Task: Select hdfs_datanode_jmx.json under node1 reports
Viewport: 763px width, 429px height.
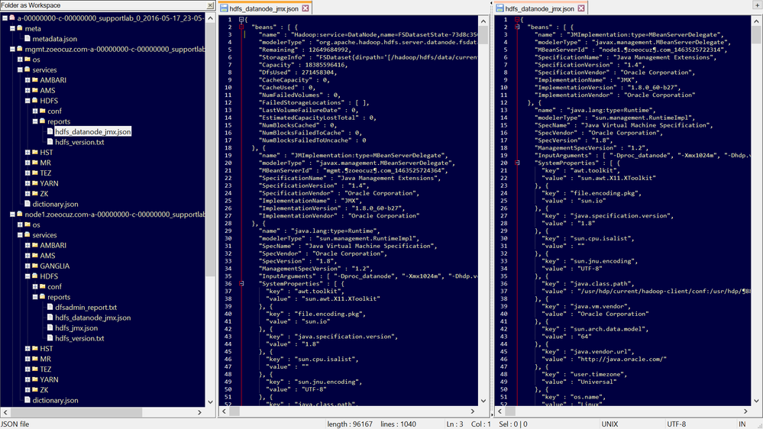Action: [x=93, y=318]
